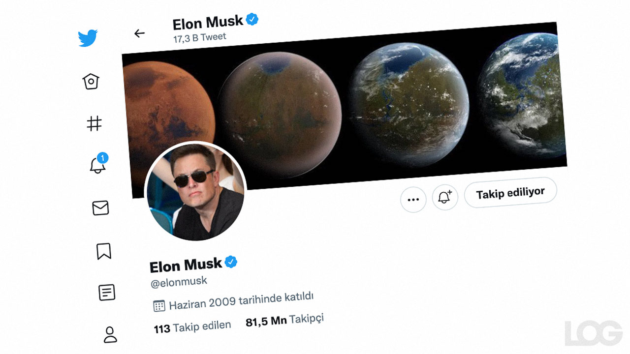Click the calendar icon beside join date
This screenshot has width=630, height=354.
tap(159, 306)
